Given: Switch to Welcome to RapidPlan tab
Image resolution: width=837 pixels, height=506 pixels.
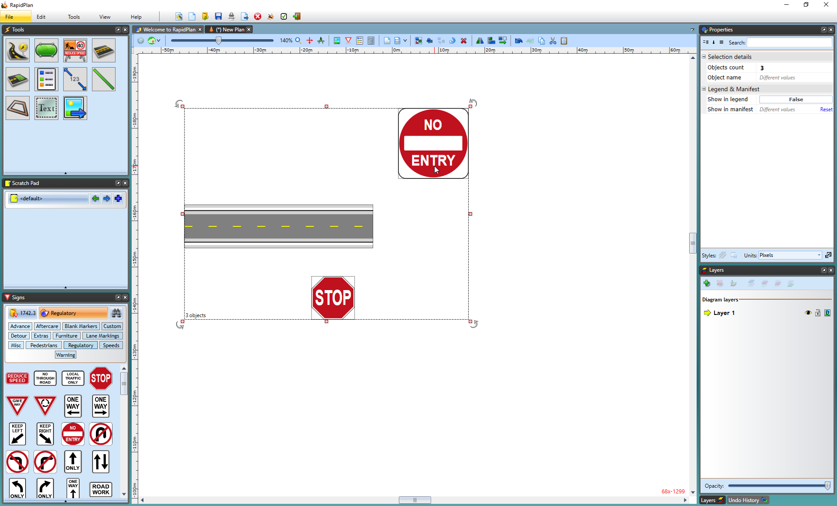Looking at the screenshot, I should click(169, 30).
